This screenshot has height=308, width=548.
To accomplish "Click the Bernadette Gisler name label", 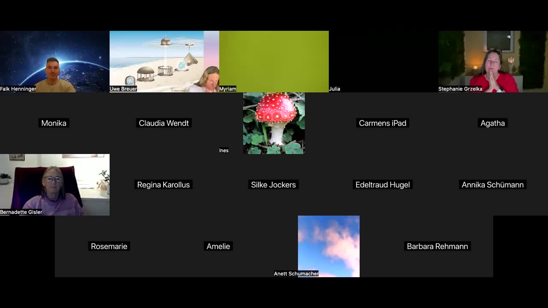I will click(x=21, y=212).
